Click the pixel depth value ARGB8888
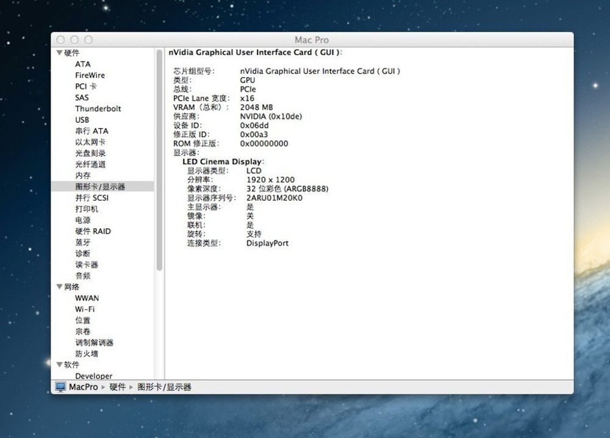 pyautogui.click(x=287, y=189)
